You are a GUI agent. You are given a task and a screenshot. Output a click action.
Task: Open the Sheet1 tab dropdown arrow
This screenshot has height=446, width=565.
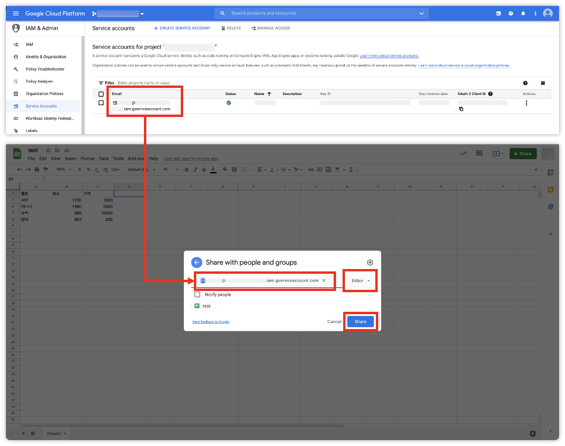coord(65,434)
